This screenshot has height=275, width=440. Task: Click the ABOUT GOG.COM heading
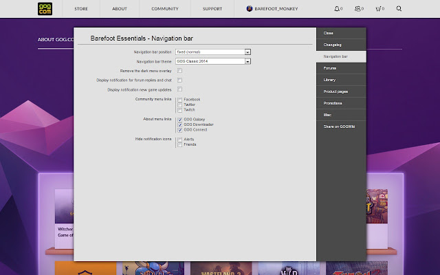point(56,40)
